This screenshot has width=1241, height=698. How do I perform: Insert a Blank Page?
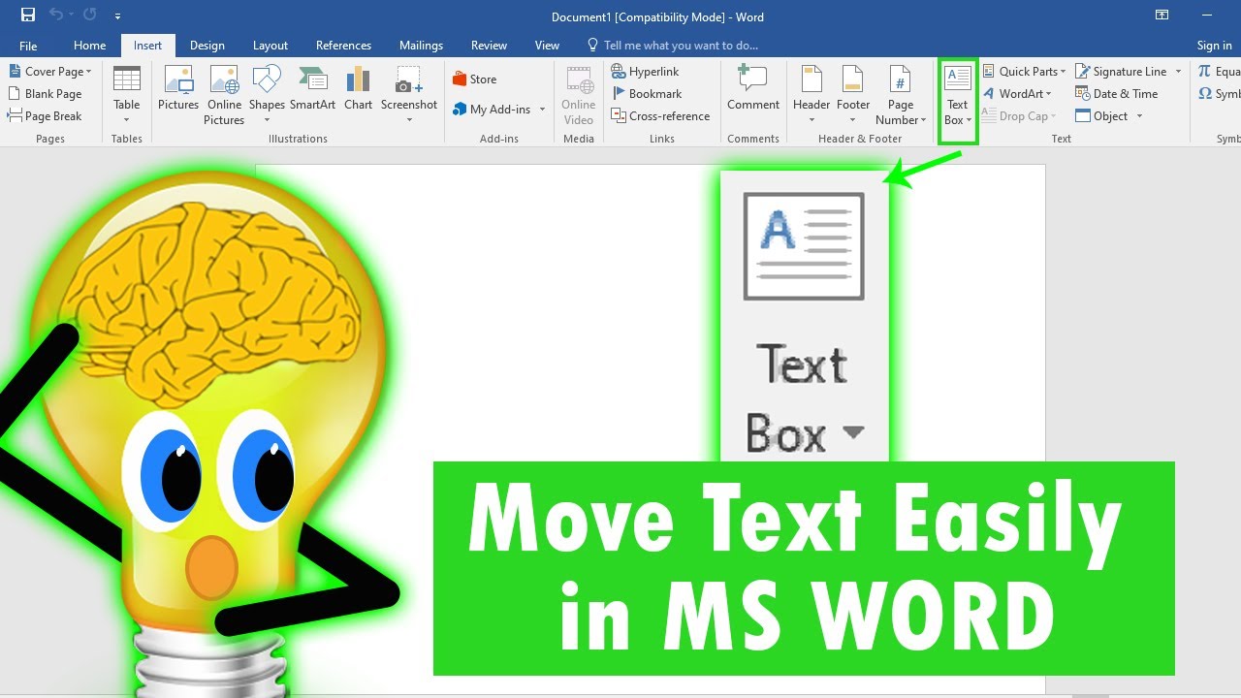click(x=46, y=94)
